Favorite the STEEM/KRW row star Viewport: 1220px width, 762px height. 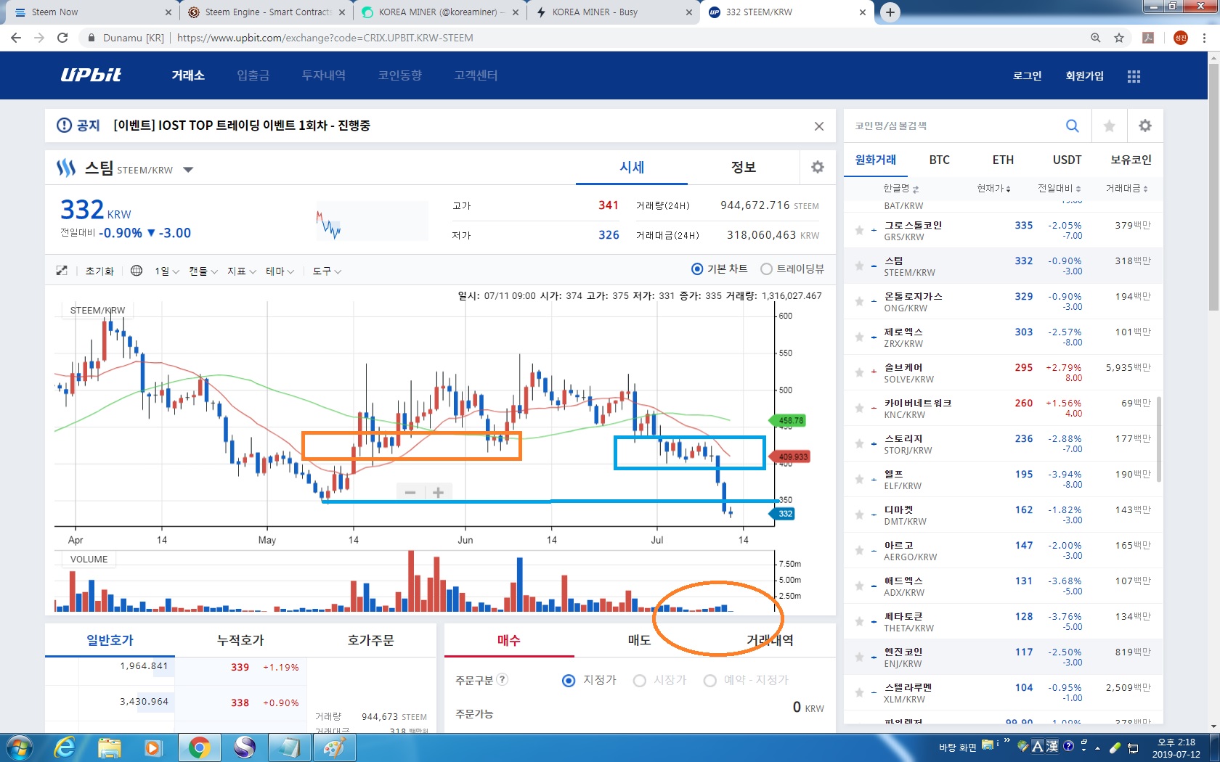point(859,266)
